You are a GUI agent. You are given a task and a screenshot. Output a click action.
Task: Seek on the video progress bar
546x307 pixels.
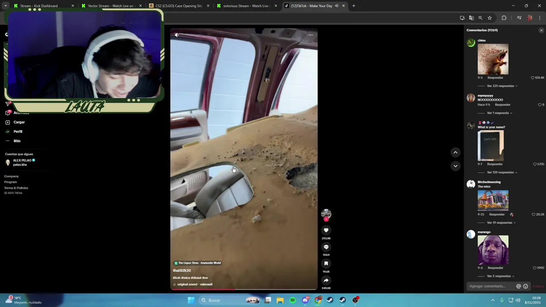(x=244, y=290)
